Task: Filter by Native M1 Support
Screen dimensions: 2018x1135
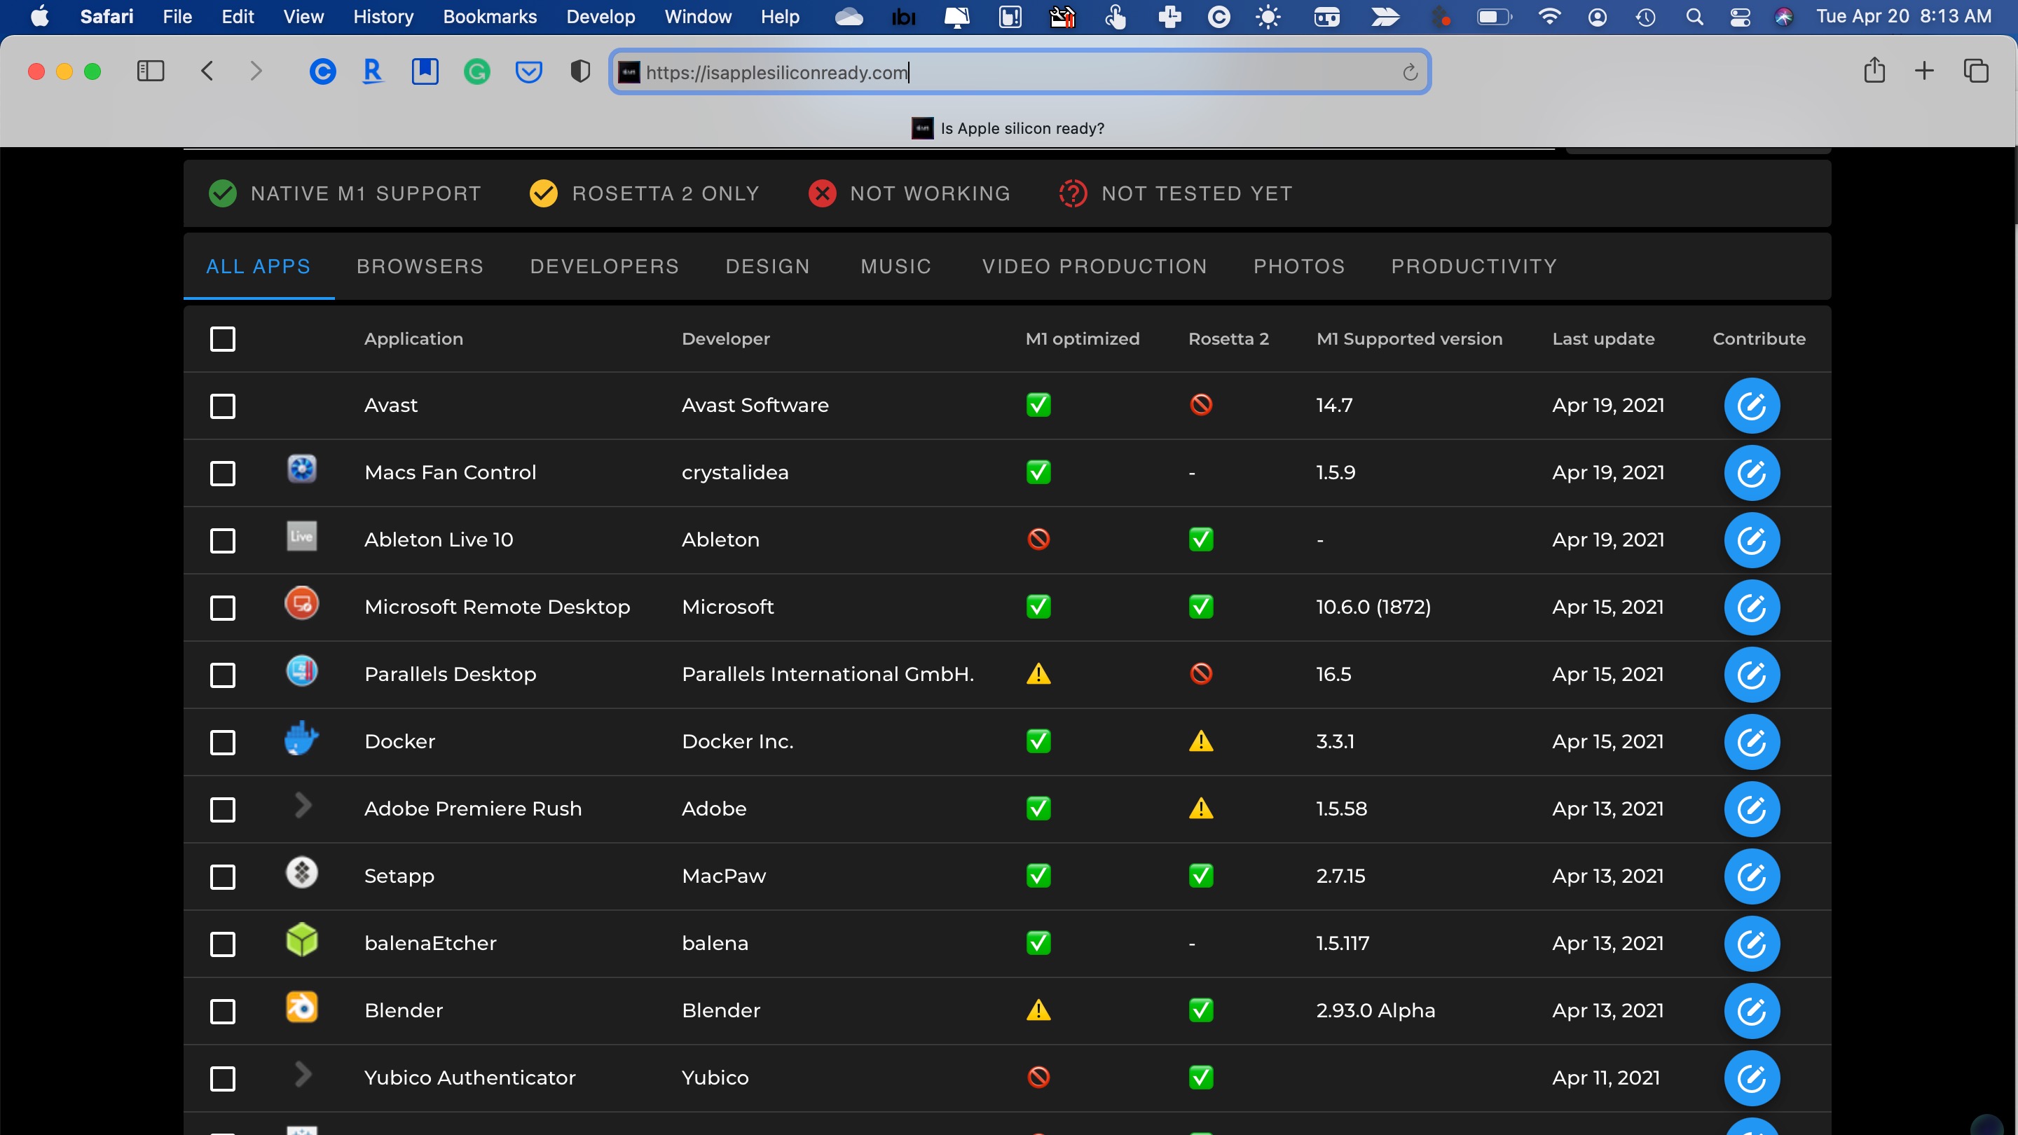Action: [x=345, y=193]
